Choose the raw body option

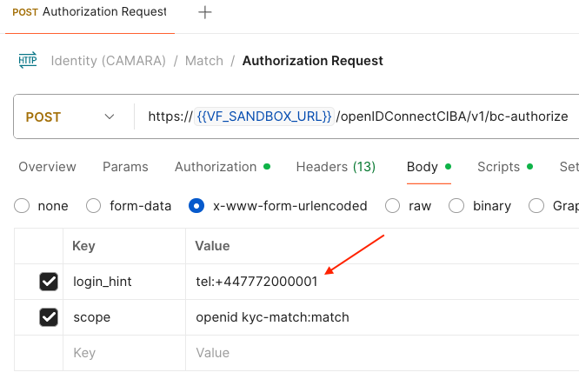point(393,206)
